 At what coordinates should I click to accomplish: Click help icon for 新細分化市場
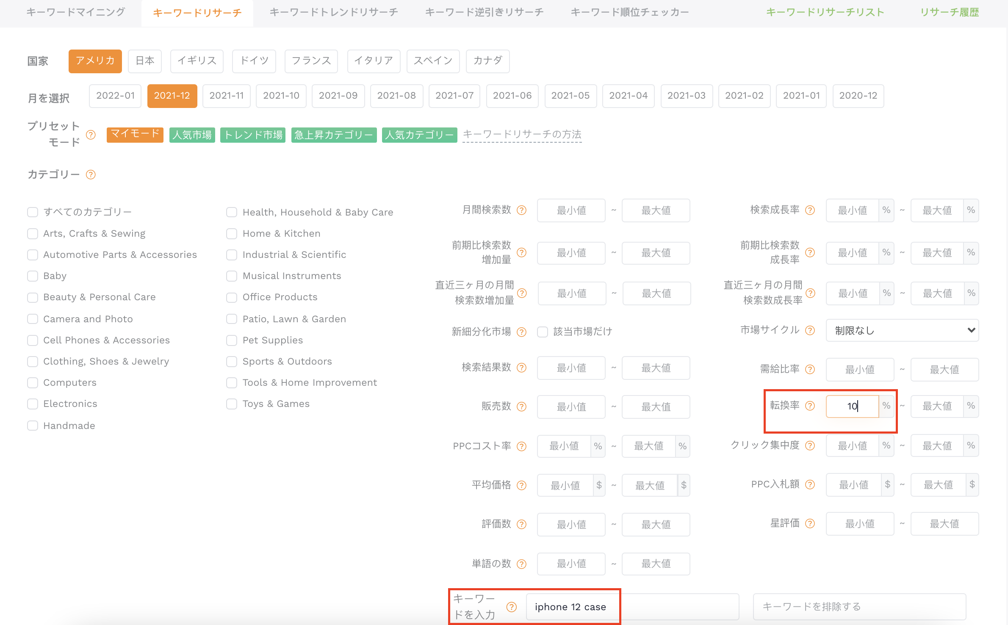click(522, 332)
